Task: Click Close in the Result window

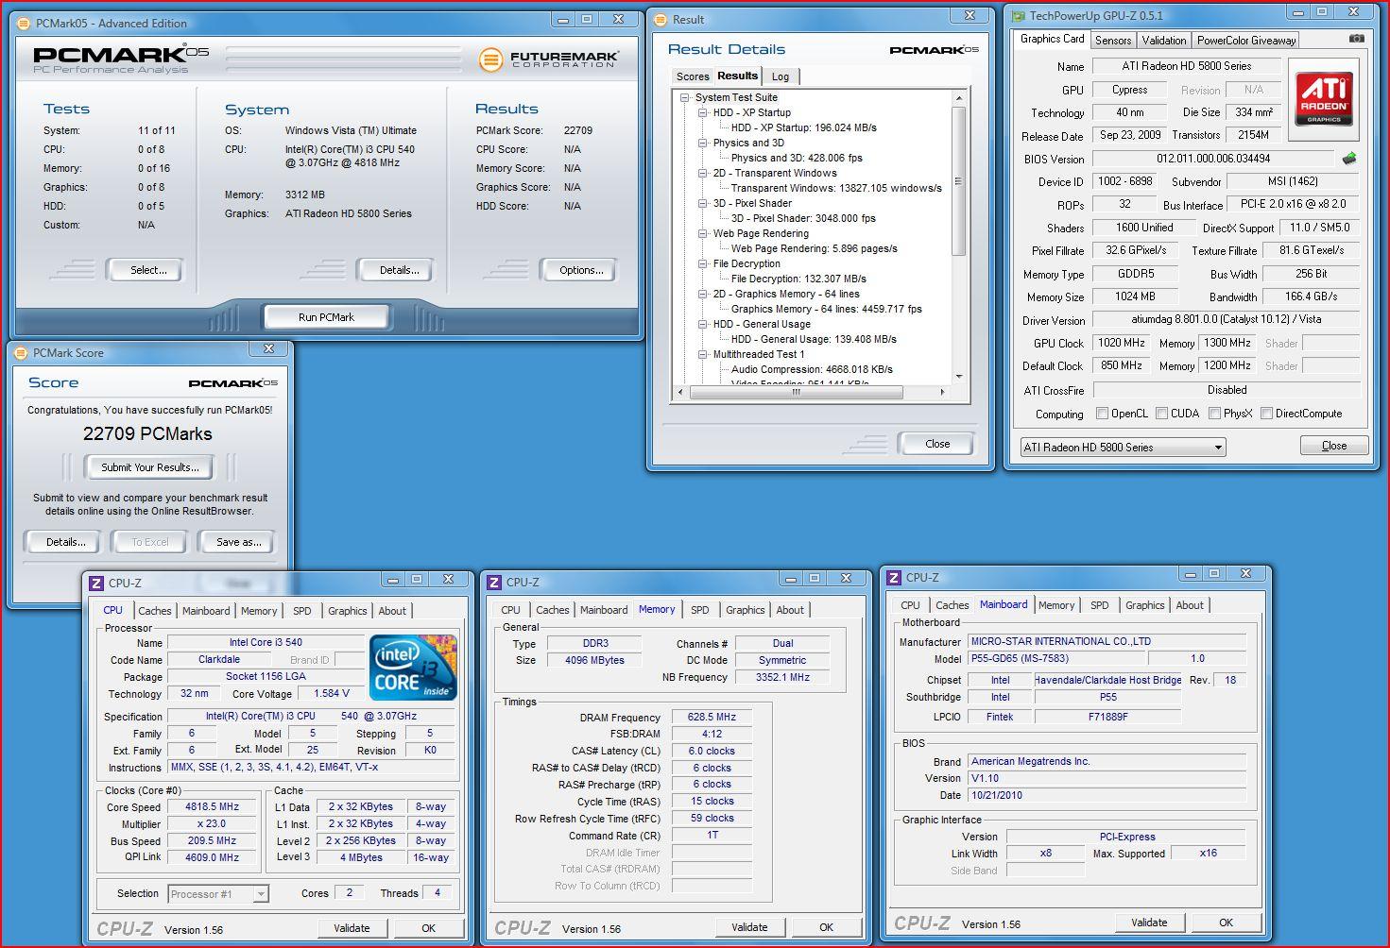Action: click(937, 444)
